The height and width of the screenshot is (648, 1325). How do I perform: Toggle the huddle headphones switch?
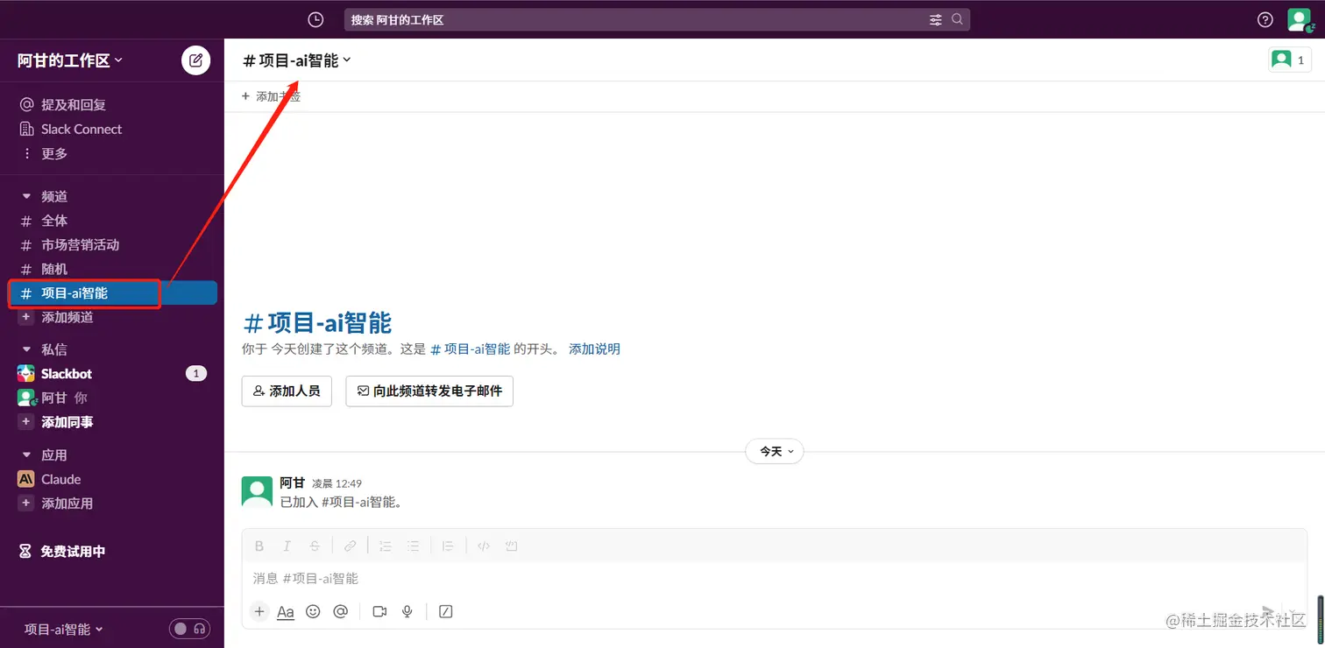click(190, 629)
